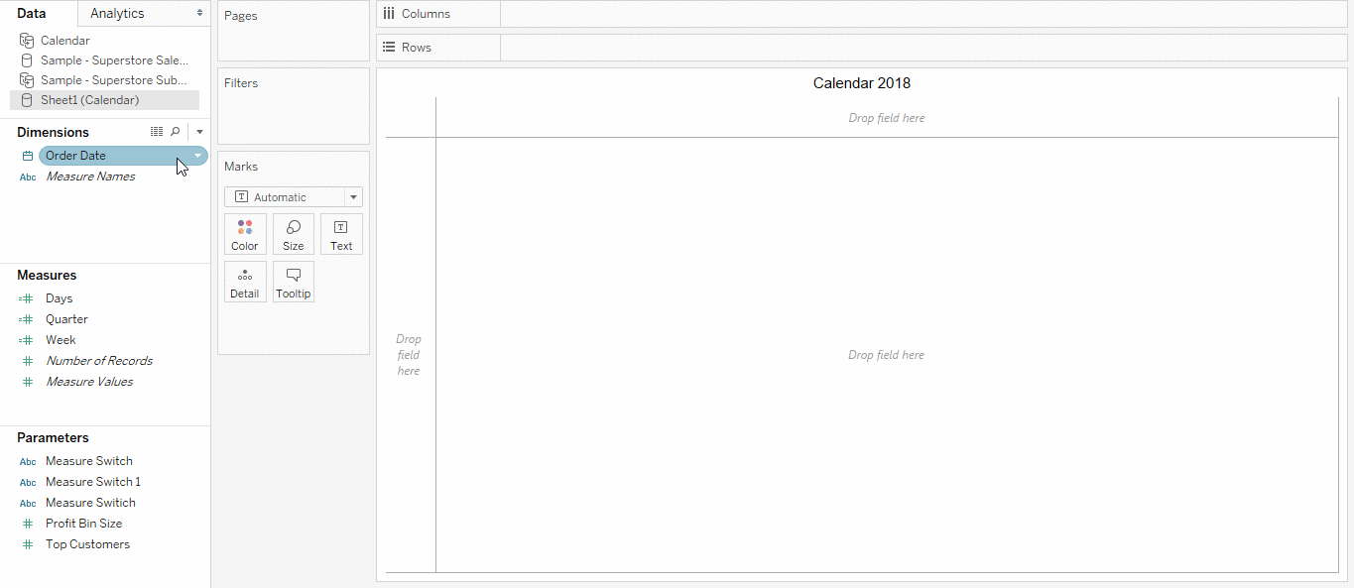This screenshot has width=1354, height=588.
Task: Open the Size mark property
Action: pyautogui.click(x=293, y=234)
